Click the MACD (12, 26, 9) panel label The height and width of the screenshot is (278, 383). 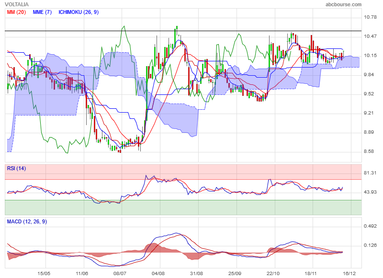click(x=27, y=221)
